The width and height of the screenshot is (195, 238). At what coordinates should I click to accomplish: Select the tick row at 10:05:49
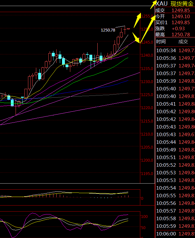pos(175,150)
